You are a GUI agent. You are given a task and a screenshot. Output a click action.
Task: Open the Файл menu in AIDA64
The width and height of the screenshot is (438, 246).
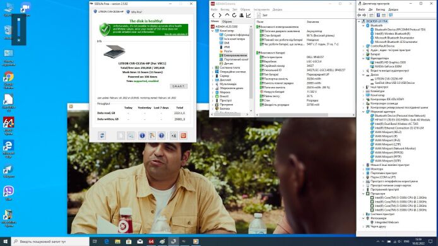point(214,9)
